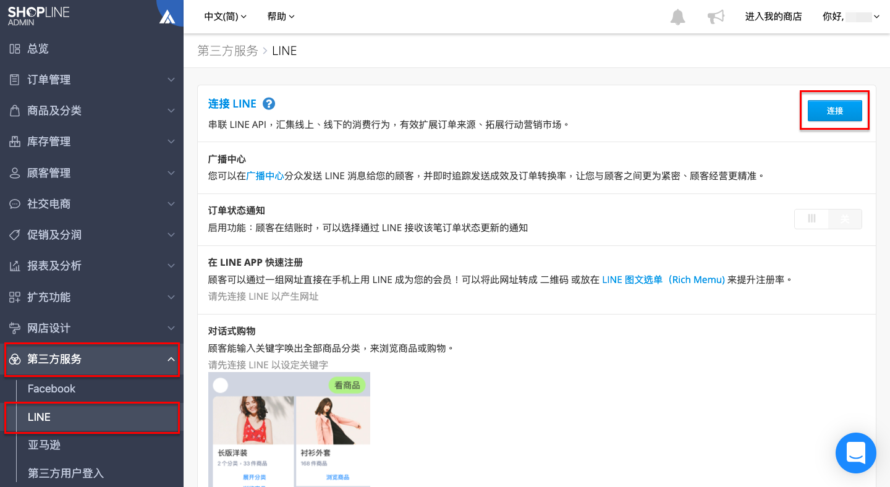Open the 帮助 dropdown menu
This screenshot has height=487, width=890.
(x=281, y=17)
